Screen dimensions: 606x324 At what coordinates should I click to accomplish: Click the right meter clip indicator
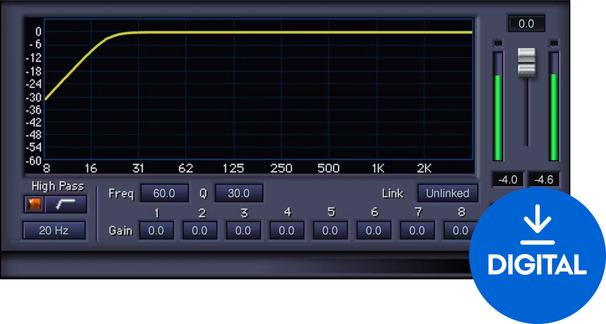554,43
